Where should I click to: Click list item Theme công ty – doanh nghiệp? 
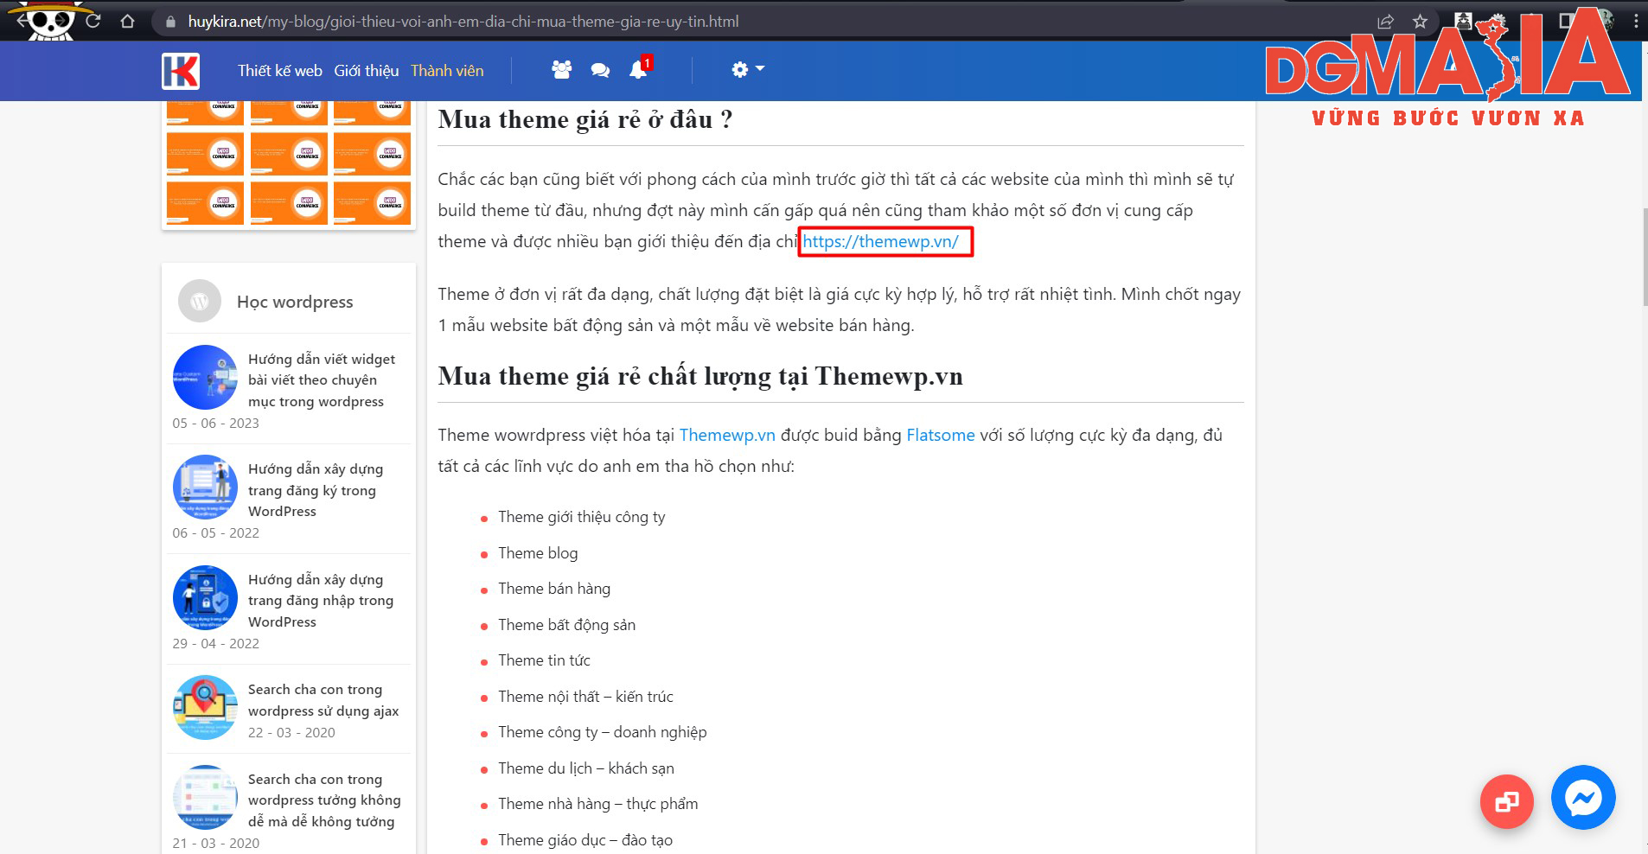click(x=603, y=732)
